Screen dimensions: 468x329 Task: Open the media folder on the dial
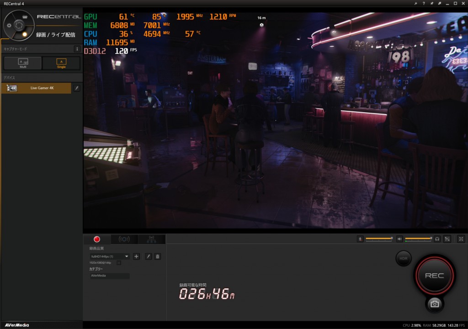pos(25,17)
